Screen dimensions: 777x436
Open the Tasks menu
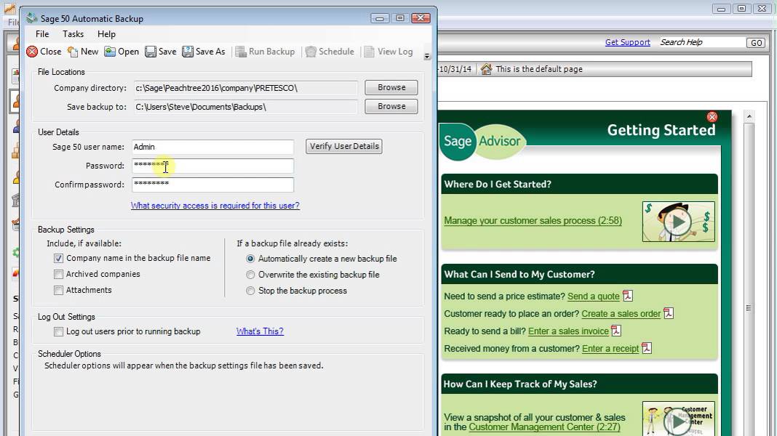(73, 34)
